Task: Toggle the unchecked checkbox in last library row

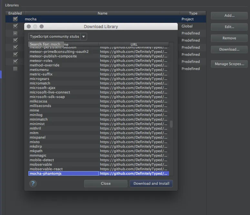Action: (x=15, y=69)
